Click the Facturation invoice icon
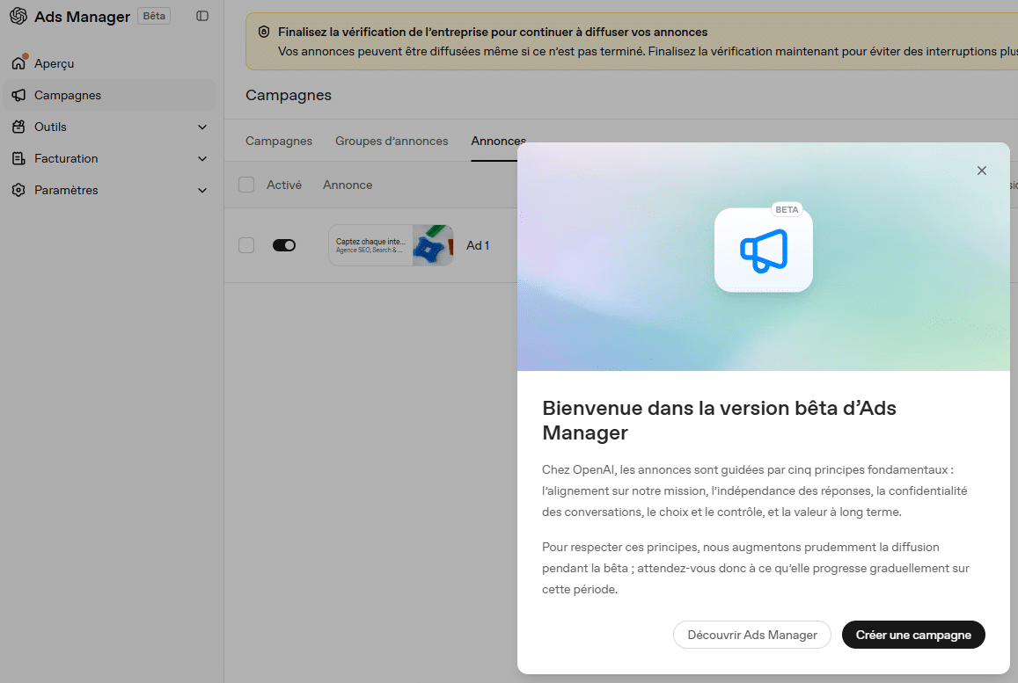 [x=18, y=158]
